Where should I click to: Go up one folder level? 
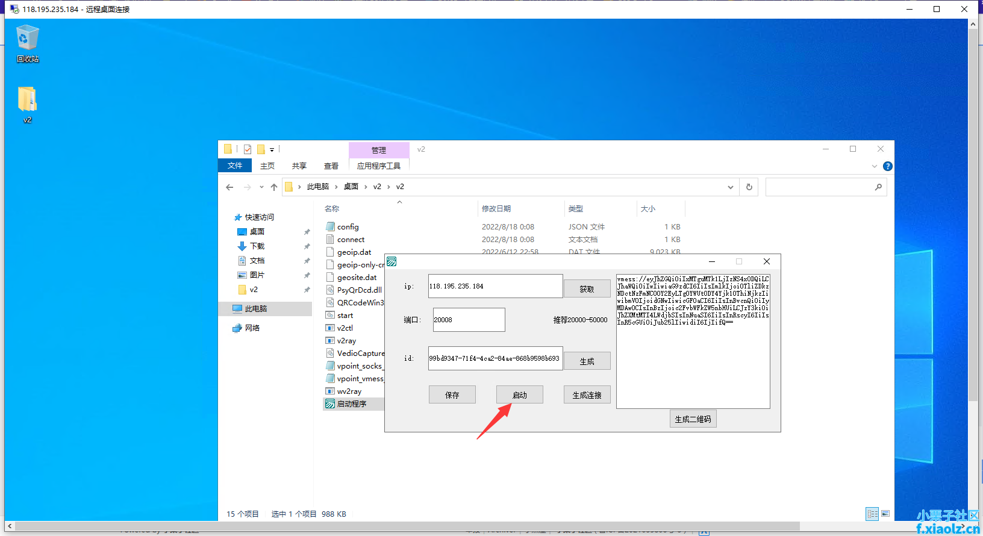point(274,187)
